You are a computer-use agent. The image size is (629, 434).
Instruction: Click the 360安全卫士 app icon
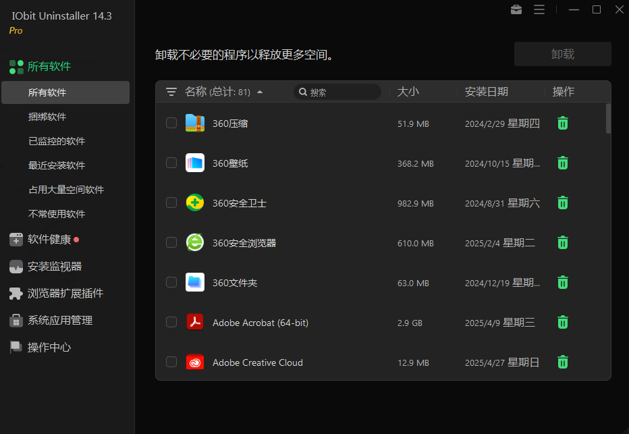pyautogui.click(x=195, y=202)
